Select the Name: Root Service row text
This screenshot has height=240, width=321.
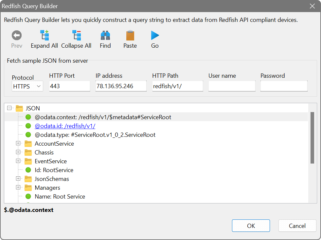pyautogui.click(x=60, y=197)
